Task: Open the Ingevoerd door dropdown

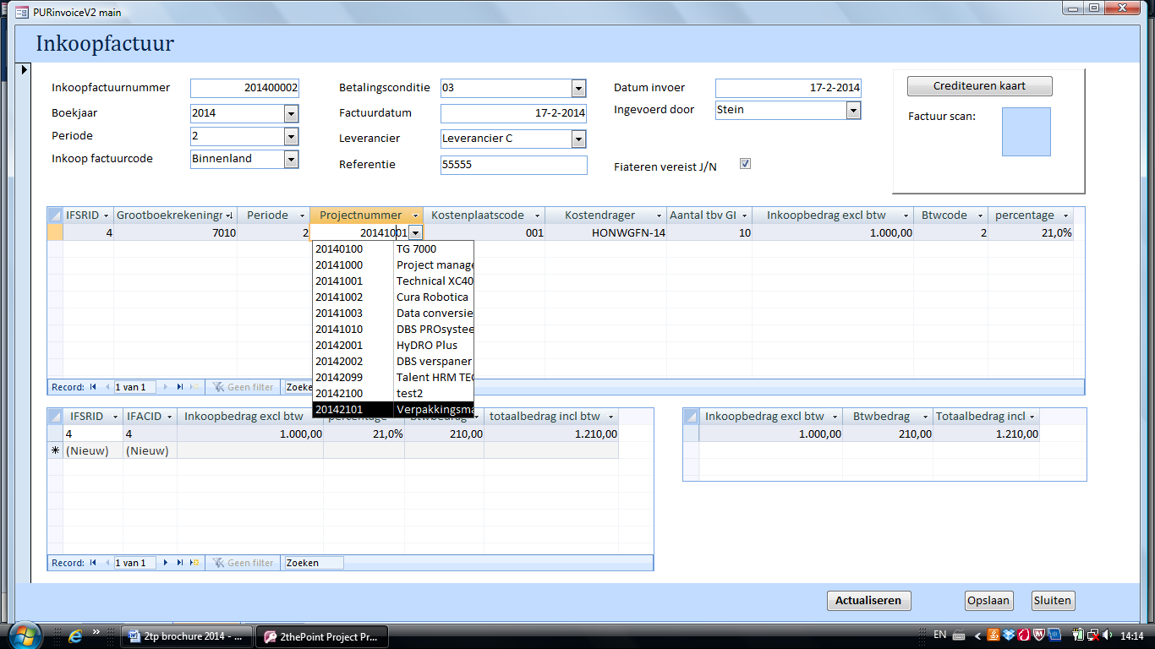Action: pyautogui.click(x=853, y=110)
